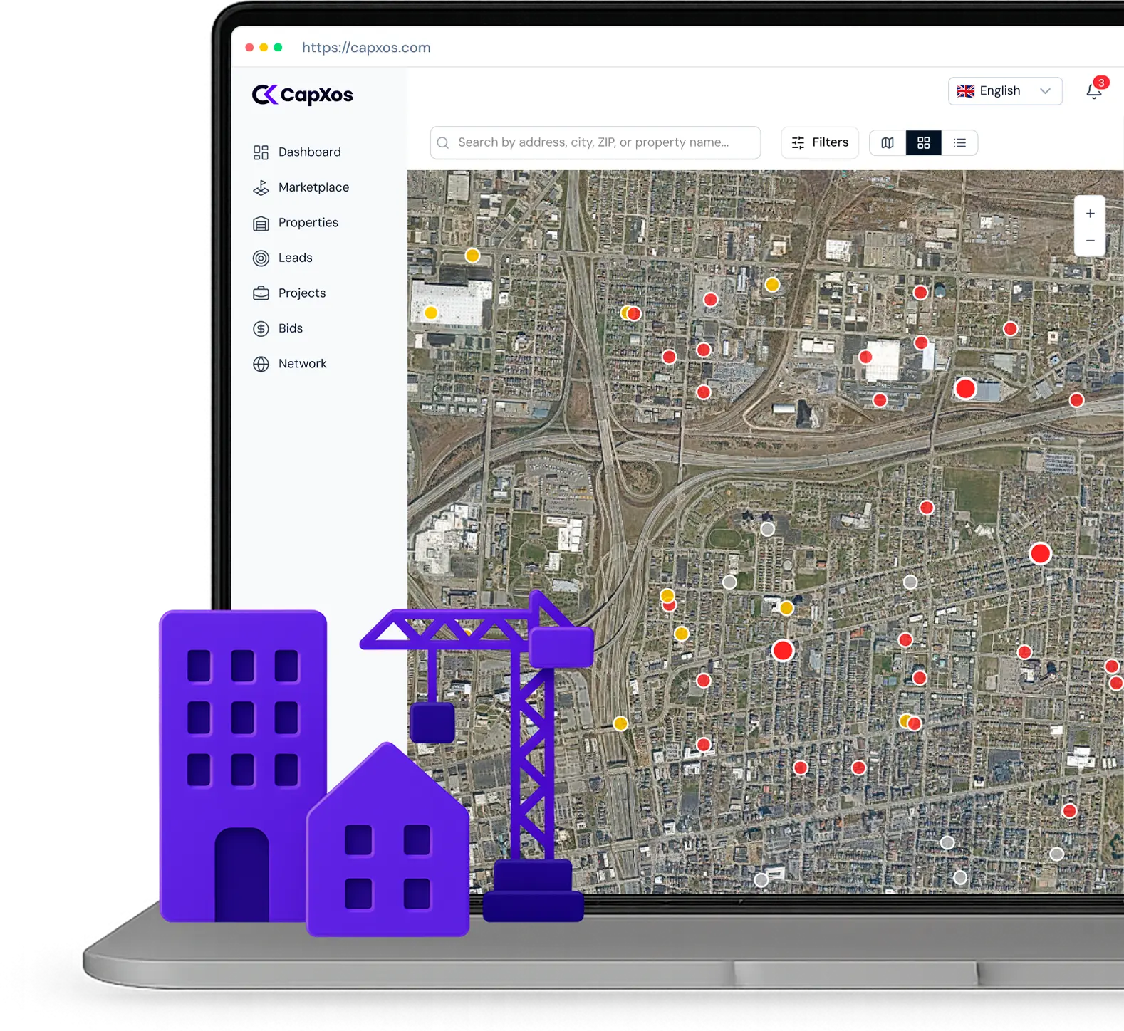
Task: Click the Projects briefcase icon
Action: (x=261, y=293)
